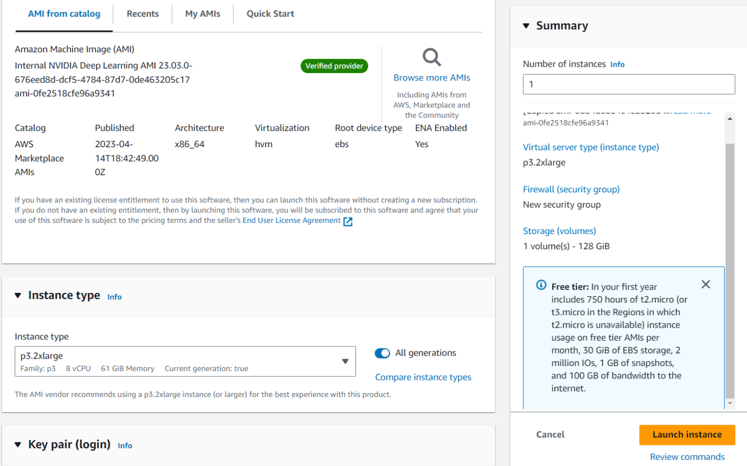Click the Cancel button
The height and width of the screenshot is (466, 747).
[550, 434]
